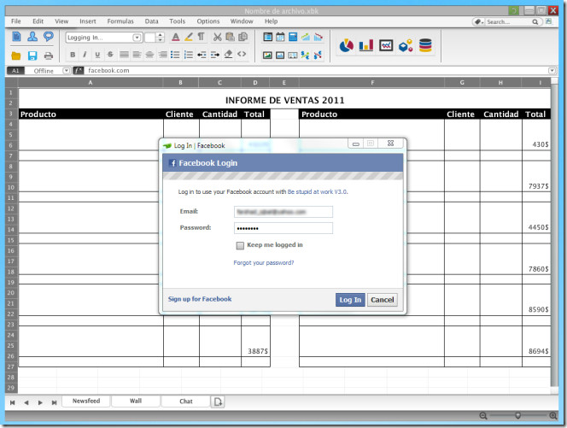
Task: Toggle strikethrough formatting
Action: coord(110,55)
